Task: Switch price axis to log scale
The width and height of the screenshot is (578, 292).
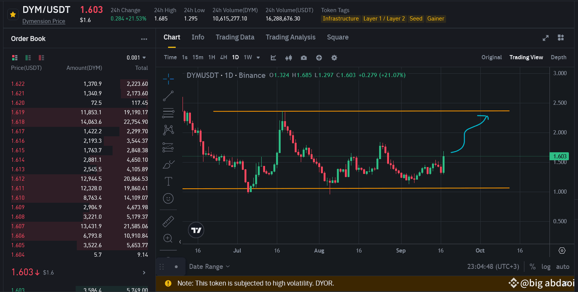Action: [x=546, y=267]
